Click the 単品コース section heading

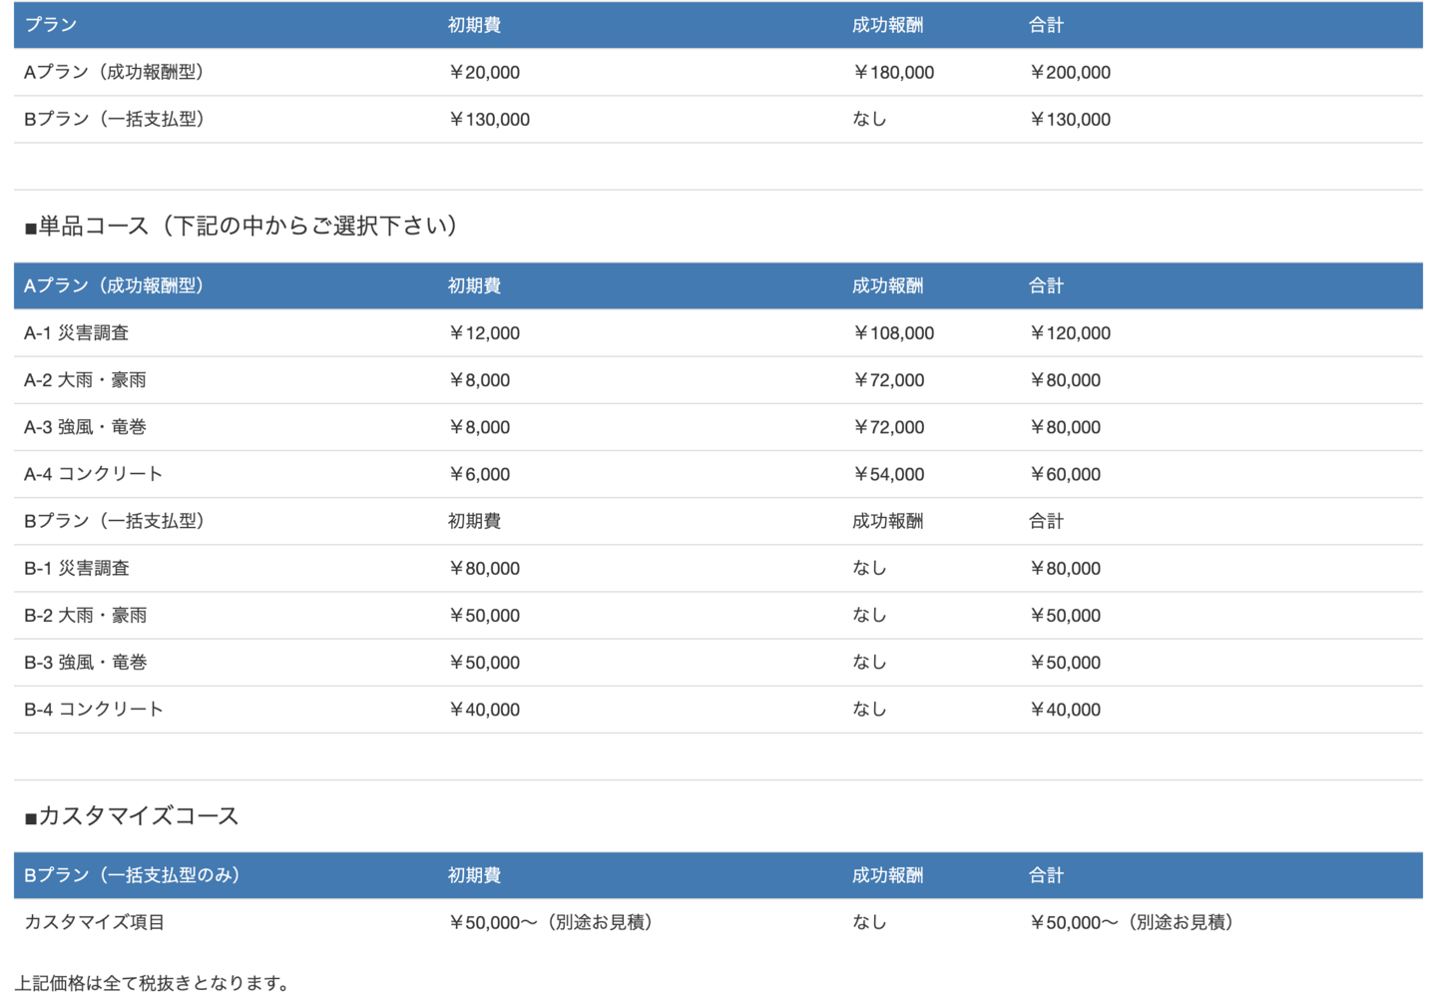[x=240, y=227]
